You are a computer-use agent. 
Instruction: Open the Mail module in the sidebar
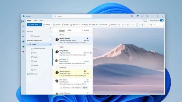23,21
